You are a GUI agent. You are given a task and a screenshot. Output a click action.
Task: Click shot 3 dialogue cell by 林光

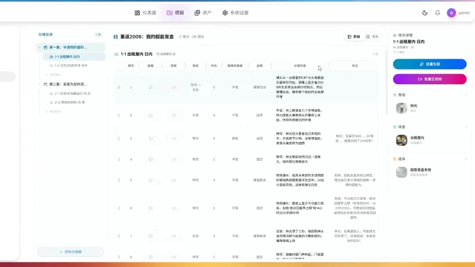click(354, 138)
